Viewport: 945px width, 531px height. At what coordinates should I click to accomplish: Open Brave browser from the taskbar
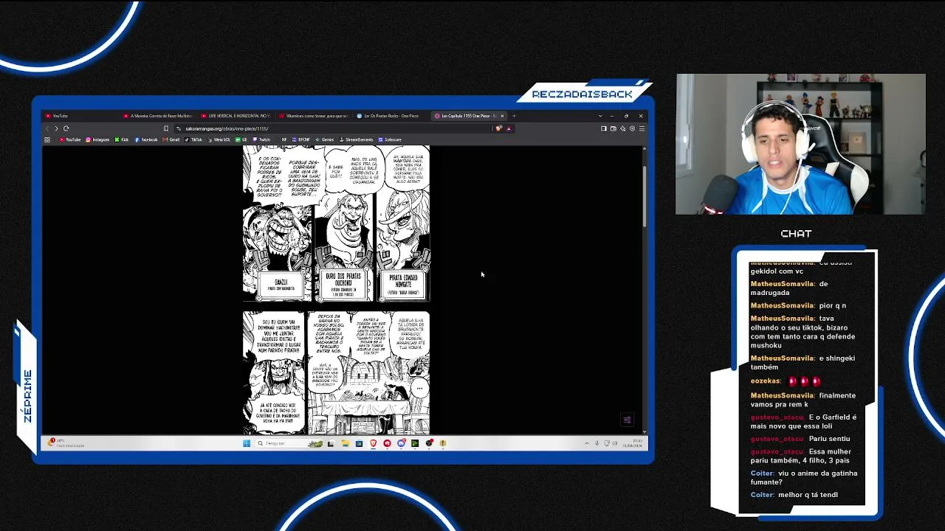tap(373, 443)
